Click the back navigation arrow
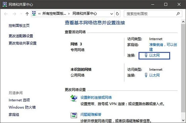186x123 pixels. [6, 14]
